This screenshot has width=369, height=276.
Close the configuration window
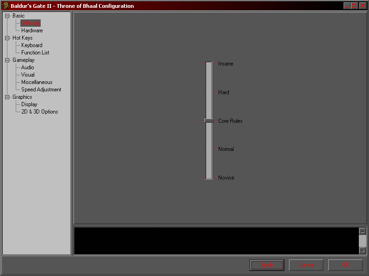click(x=363, y=6)
